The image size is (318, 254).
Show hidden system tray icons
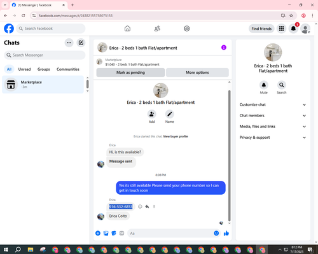point(280,250)
